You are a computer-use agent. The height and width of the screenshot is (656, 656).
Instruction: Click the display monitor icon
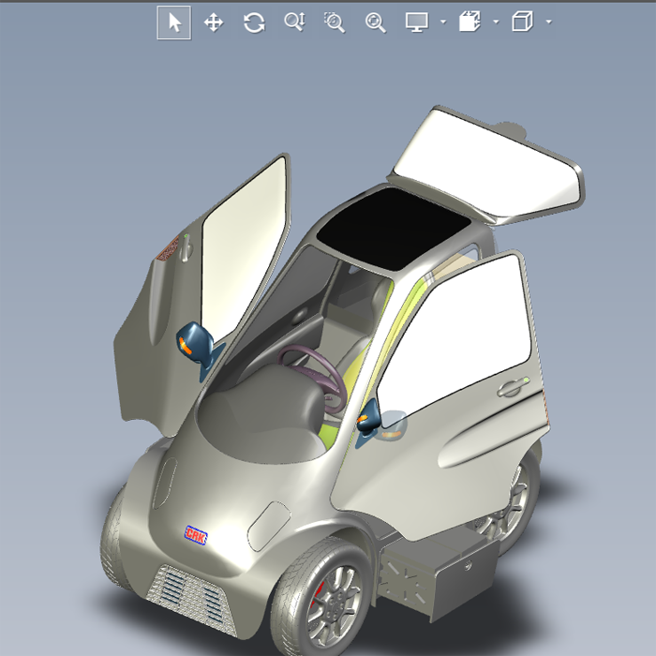click(417, 22)
